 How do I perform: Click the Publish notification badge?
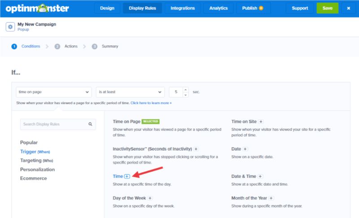pos(261,8)
